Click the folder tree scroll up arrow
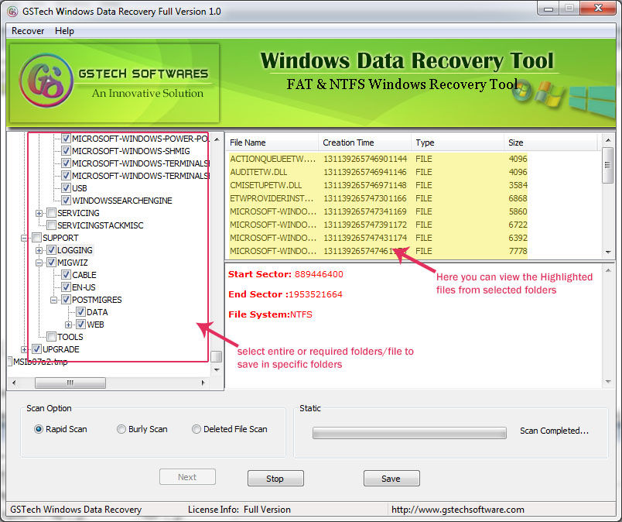 coord(217,139)
